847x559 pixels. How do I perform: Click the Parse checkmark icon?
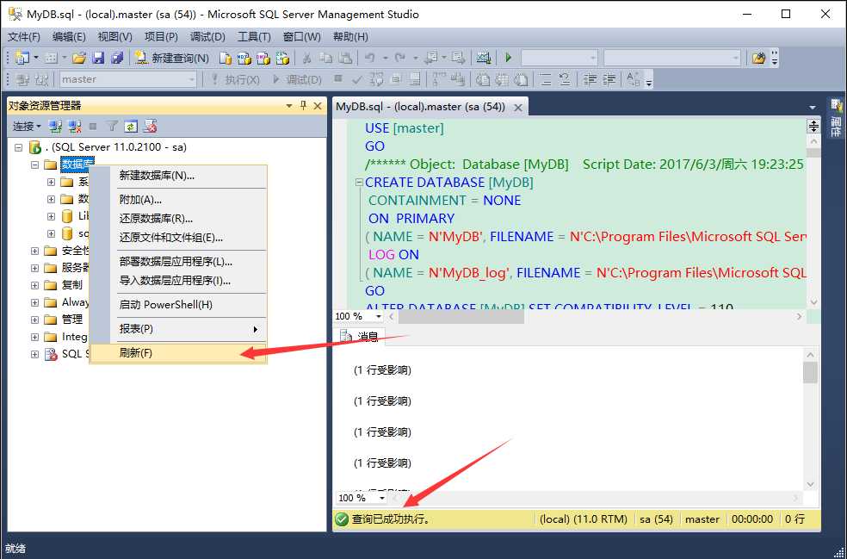(x=357, y=79)
